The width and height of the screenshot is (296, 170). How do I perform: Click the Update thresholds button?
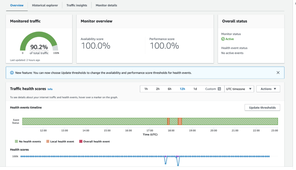point(262,107)
